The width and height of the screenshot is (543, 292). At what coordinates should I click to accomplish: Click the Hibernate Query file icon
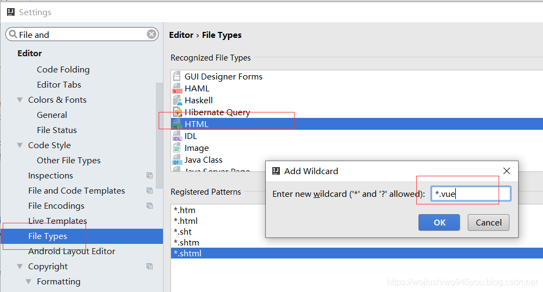click(178, 112)
